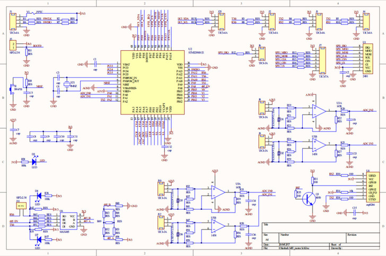This screenshot has height=256, width=386.
Task: Click the S1 SW-PB push button symbol
Action: point(12,90)
